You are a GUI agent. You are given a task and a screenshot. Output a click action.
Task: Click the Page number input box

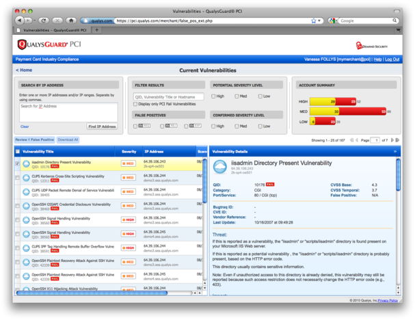pyautogui.click(x=375, y=140)
